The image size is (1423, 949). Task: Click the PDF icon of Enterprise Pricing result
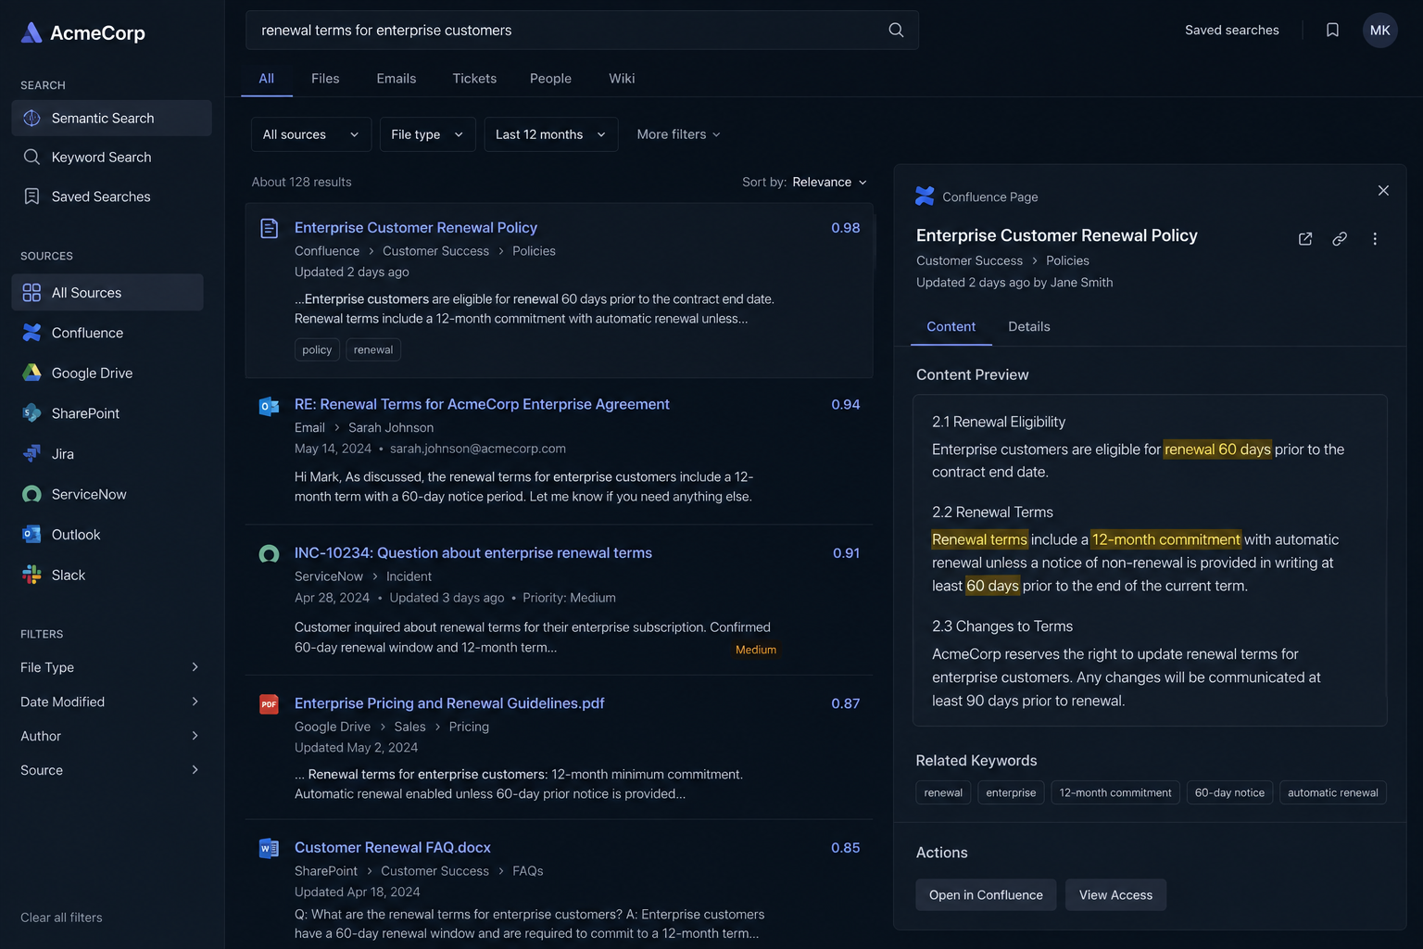click(x=269, y=704)
